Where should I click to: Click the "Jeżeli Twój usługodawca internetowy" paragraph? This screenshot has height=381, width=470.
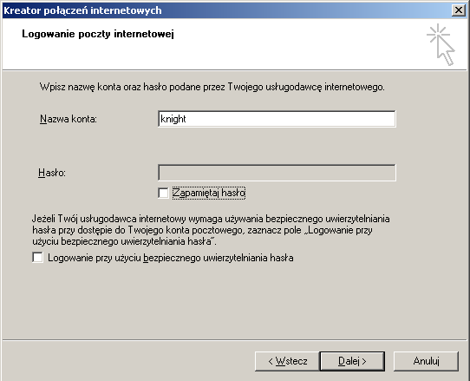[211, 230]
